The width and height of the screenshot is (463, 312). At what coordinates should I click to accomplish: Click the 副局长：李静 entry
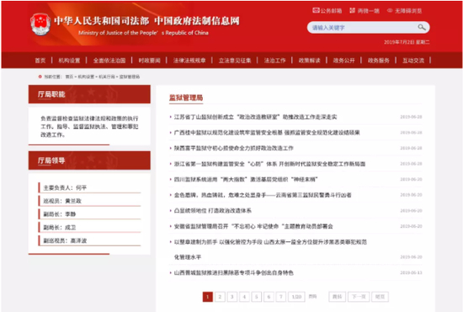[x=90, y=214]
